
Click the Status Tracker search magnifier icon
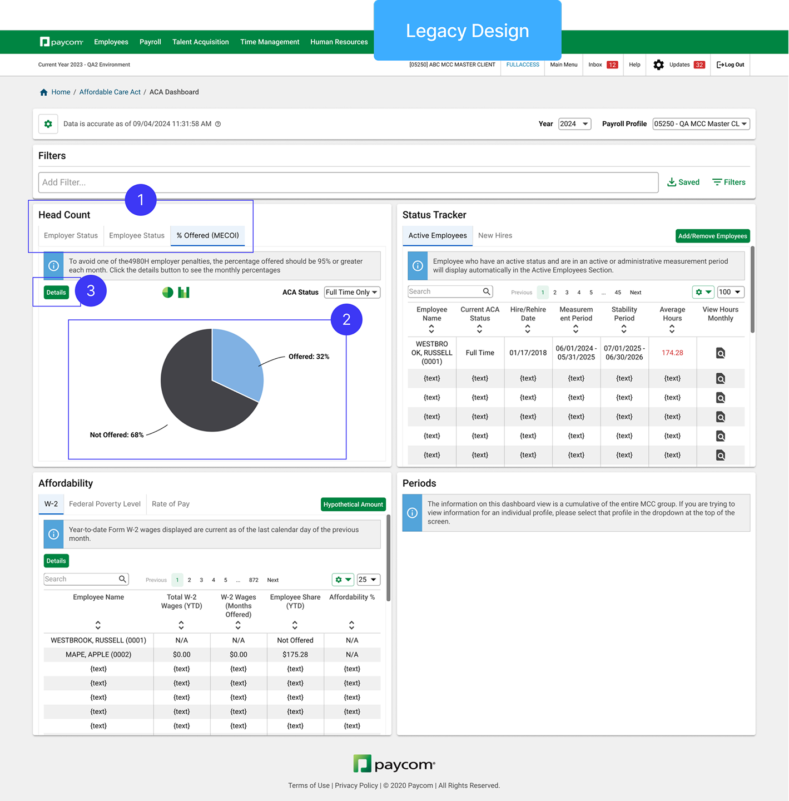click(487, 291)
